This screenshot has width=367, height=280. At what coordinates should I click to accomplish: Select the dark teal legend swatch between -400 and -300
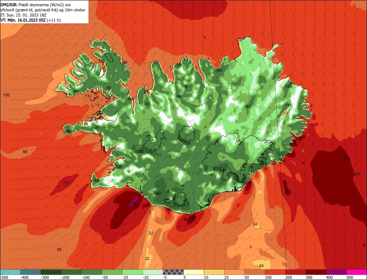tap(31, 272)
